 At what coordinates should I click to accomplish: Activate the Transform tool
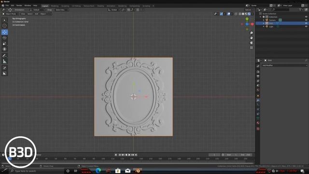click(x=4, y=49)
